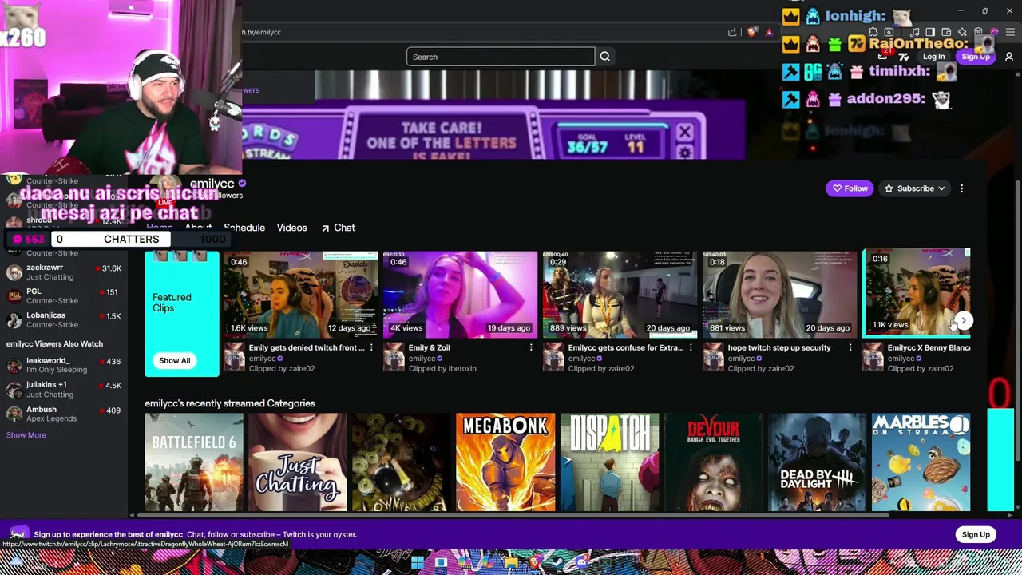Switch to the Home tab

pyautogui.click(x=160, y=228)
